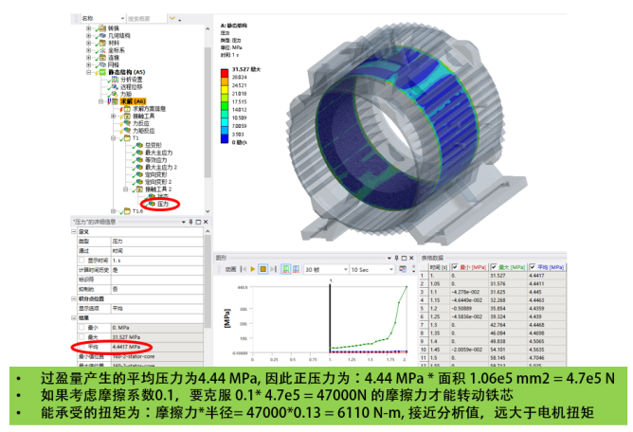Expand the 接触工具 tree node
The image size is (633, 432).
[x=114, y=116]
